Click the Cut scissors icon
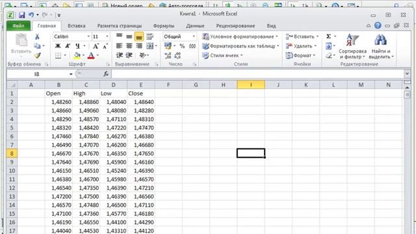The width and height of the screenshot is (416, 234). pos(37,36)
